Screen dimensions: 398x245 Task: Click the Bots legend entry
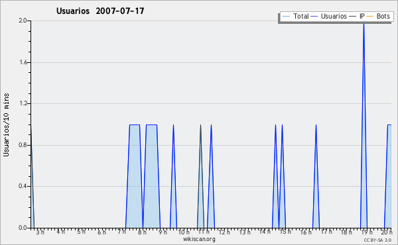pos(378,16)
